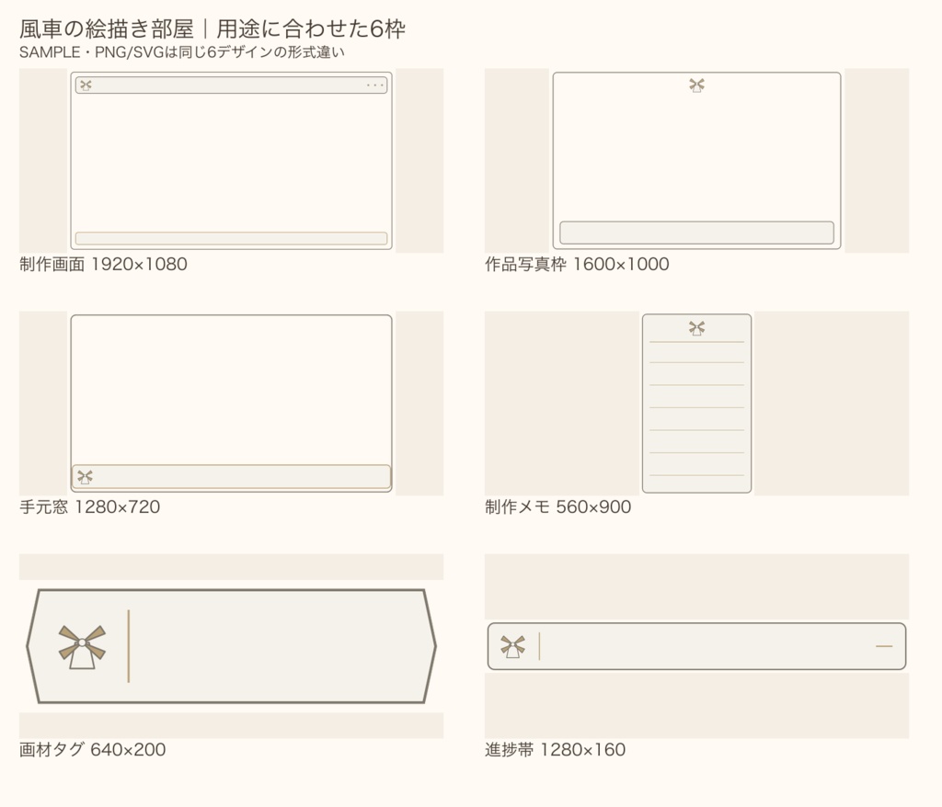
Task: Click the caption bar inside the 作品写真枠 frame
Action: (697, 233)
